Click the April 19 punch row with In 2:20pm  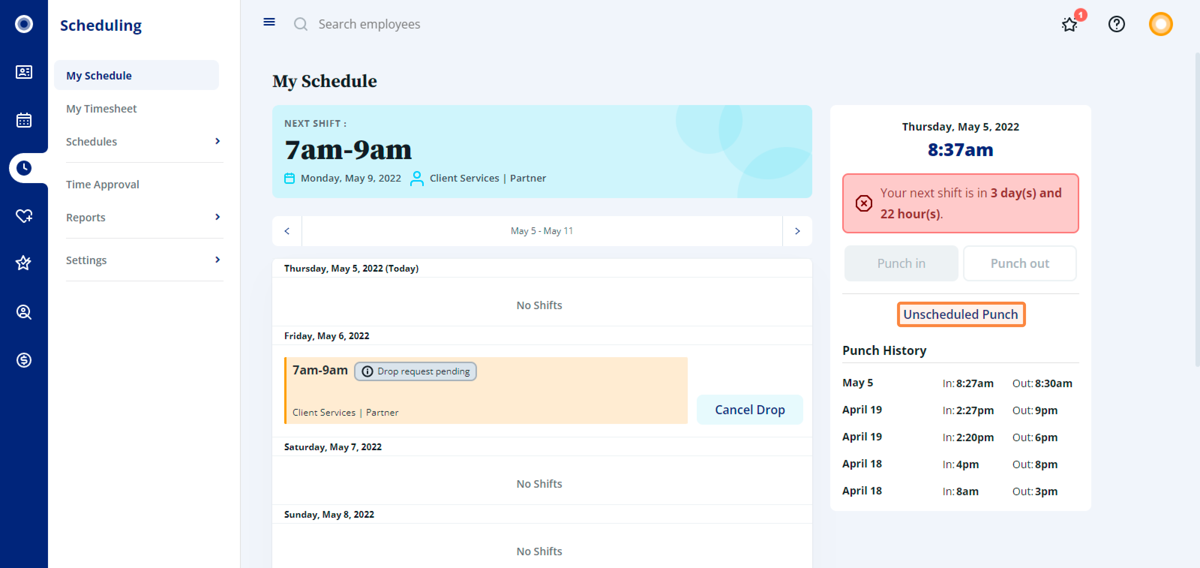coord(960,437)
